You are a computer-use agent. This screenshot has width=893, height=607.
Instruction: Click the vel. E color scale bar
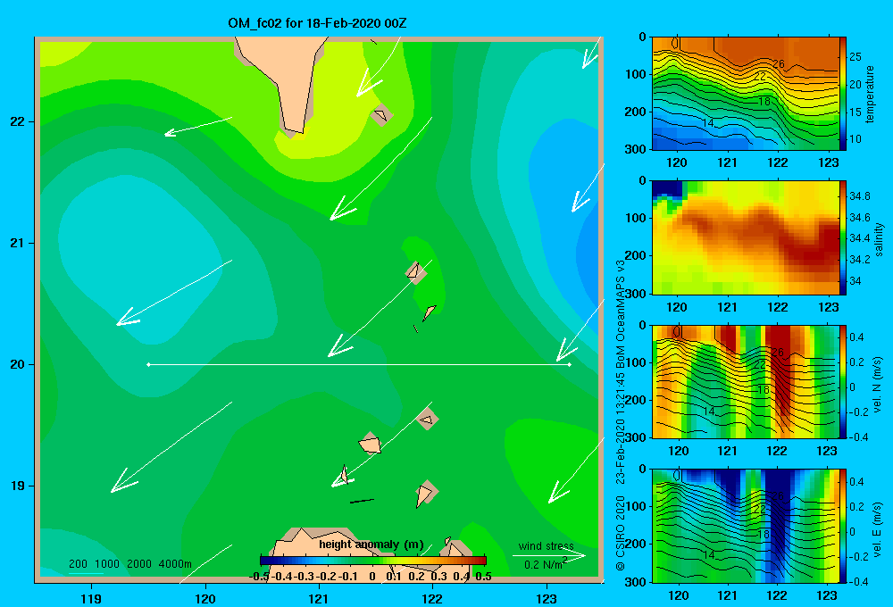pos(843,526)
